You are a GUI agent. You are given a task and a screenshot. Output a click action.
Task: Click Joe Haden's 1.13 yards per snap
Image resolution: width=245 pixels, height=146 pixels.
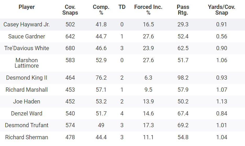[x=221, y=102]
